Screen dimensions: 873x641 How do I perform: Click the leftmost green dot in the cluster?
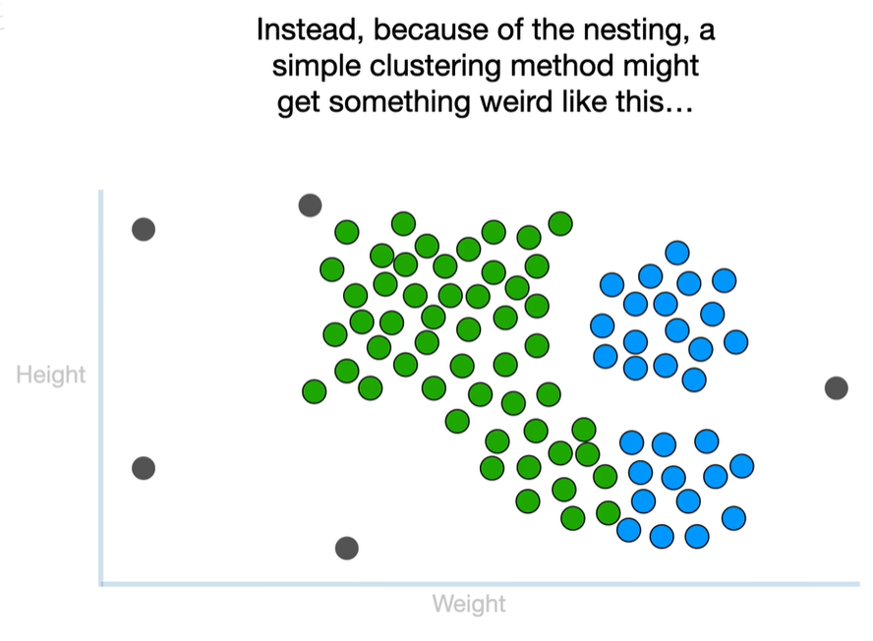pyautogui.click(x=314, y=391)
